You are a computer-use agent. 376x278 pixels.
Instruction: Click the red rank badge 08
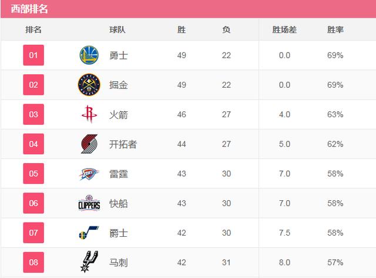(x=33, y=262)
